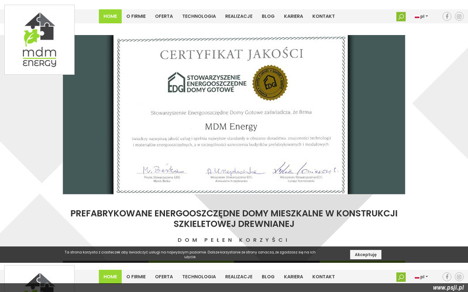
Task: Open BLOG in top navigation
Action: [x=268, y=16]
